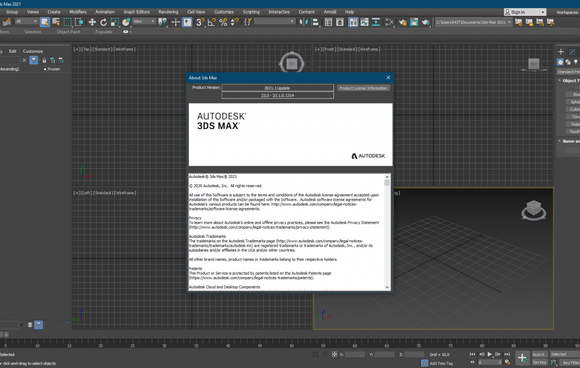Open Render Setup teapot icon
The height and width of the screenshot is (368, 580).
pyautogui.click(x=403, y=22)
